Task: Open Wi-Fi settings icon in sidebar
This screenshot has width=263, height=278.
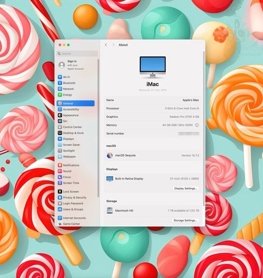Action: click(60, 77)
